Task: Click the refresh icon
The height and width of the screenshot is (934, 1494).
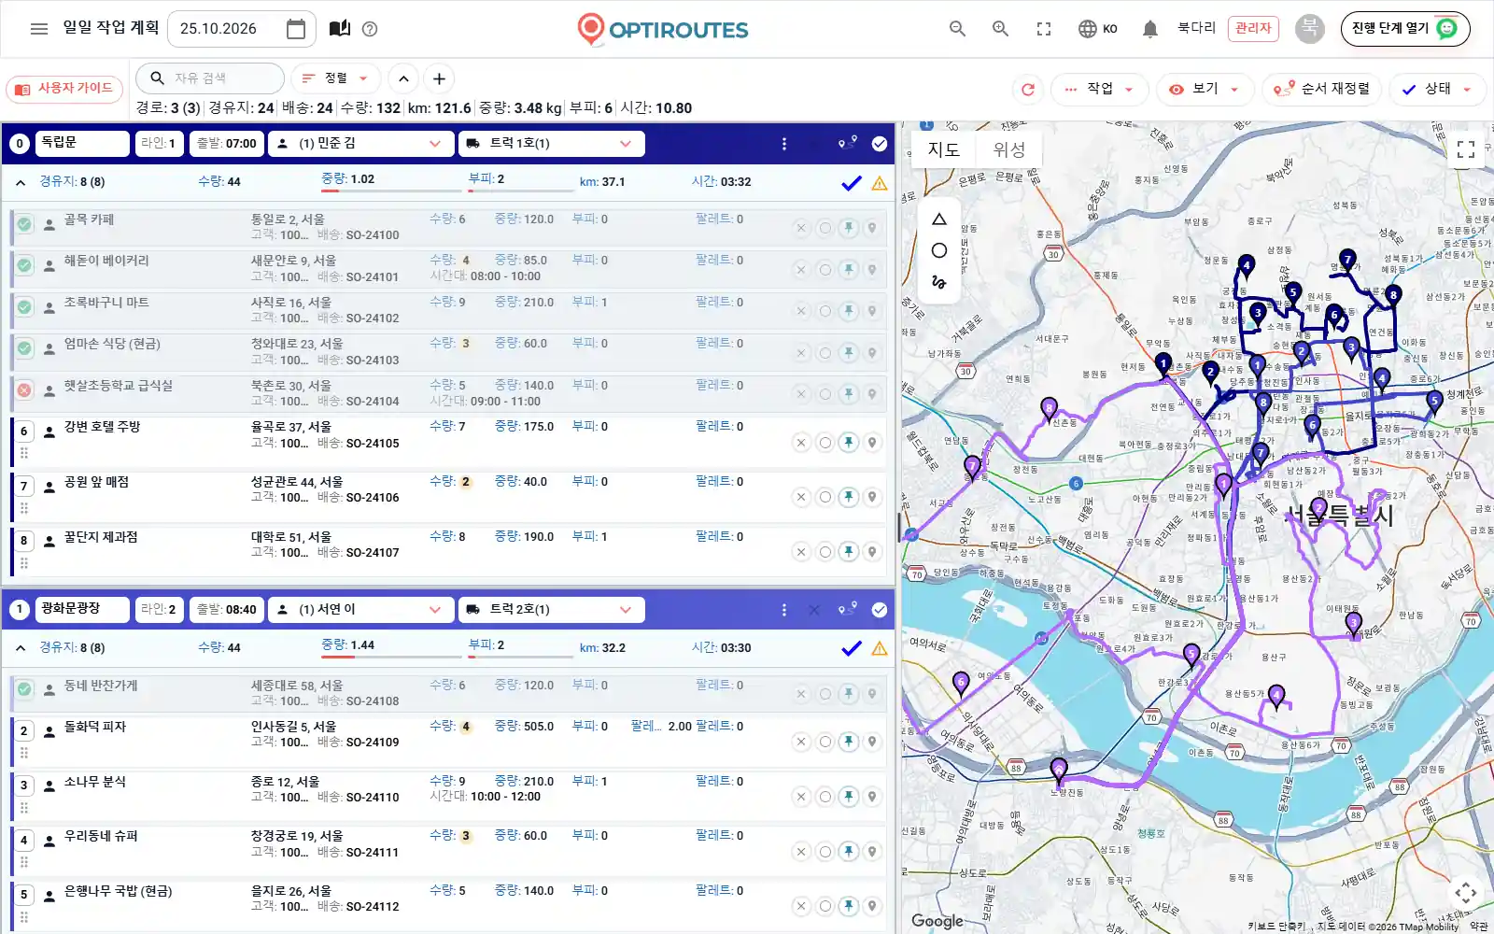Action: click(1028, 89)
